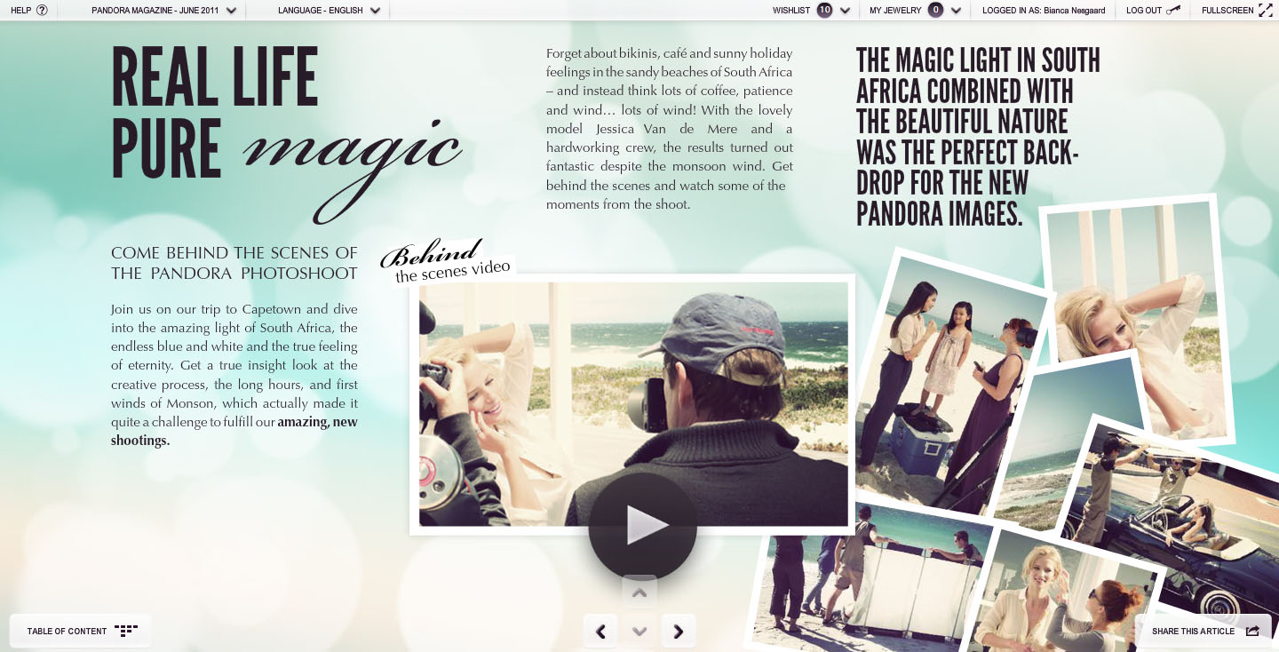Screen dimensions: 1279x652
Task: Click the Share This Article button
Action: pyautogui.click(x=1204, y=631)
